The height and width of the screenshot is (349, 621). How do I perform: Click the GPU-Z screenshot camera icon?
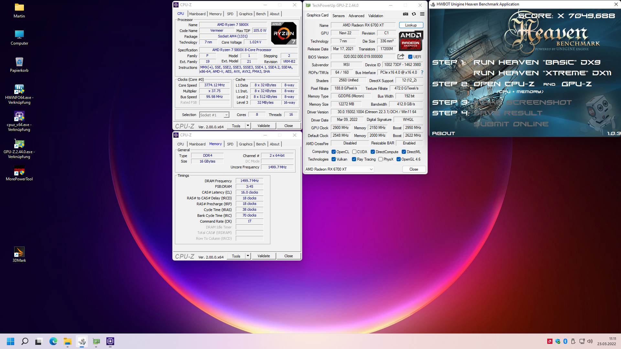pyautogui.click(x=405, y=14)
